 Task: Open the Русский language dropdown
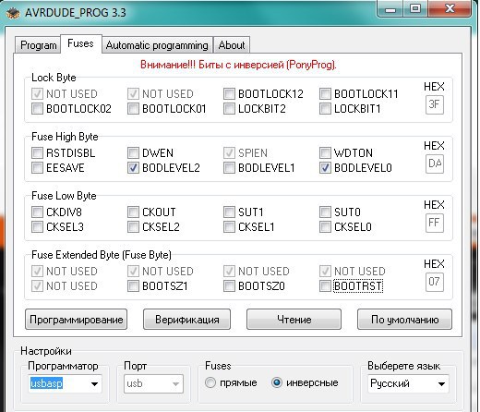(x=408, y=383)
